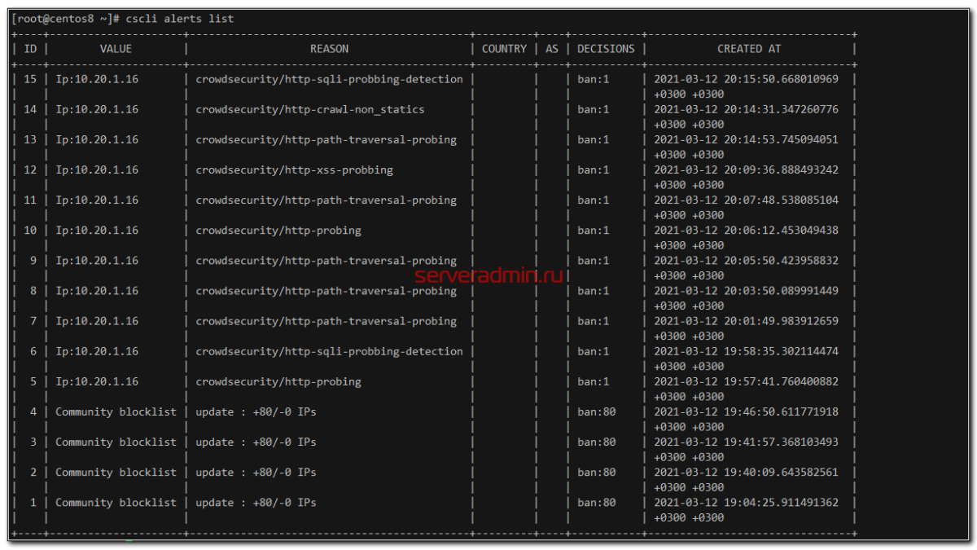Select the ID column header
Image resolution: width=977 pixels, height=550 pixels.
pyautogui.click(x=30, y=49)
